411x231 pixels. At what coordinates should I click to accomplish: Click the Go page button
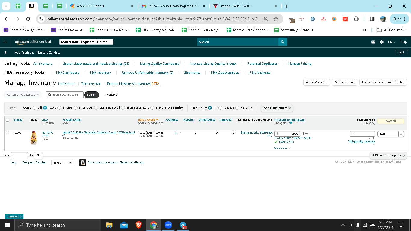coord(39,156)
